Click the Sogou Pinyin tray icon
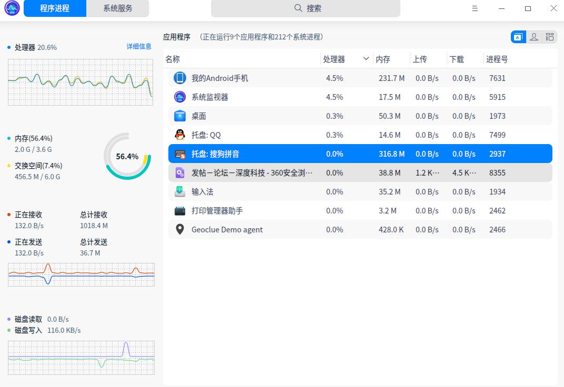 click(x=180, y=154)
